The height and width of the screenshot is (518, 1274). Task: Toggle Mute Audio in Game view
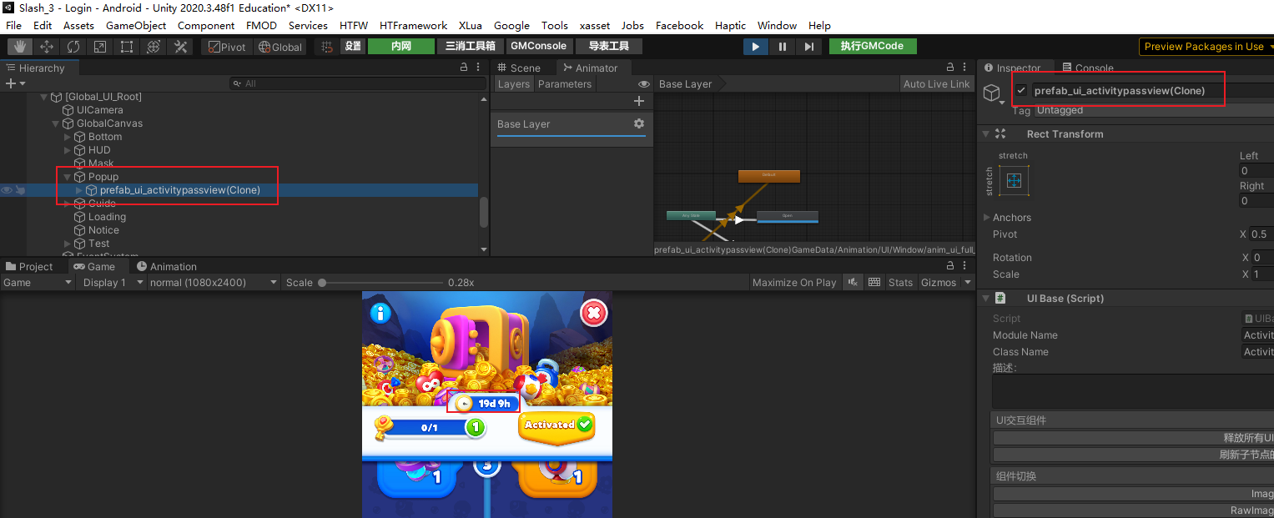point(853,282)
